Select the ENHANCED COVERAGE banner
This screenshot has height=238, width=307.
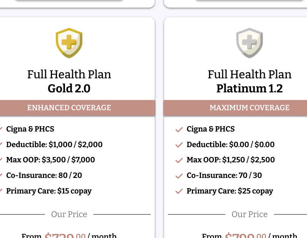tap(69, 108)
